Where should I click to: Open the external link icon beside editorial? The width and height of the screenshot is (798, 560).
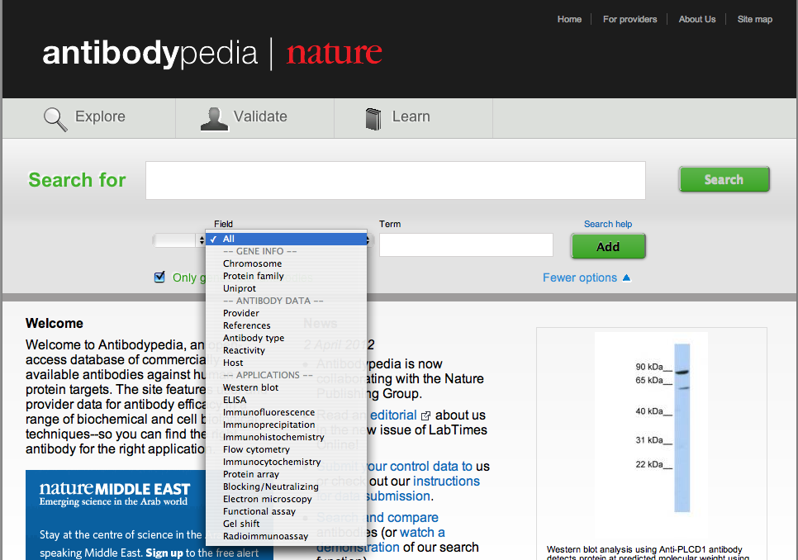click(x=425, y=415)
